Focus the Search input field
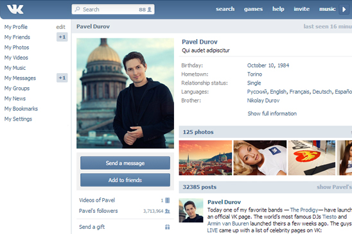 point(113,9)
